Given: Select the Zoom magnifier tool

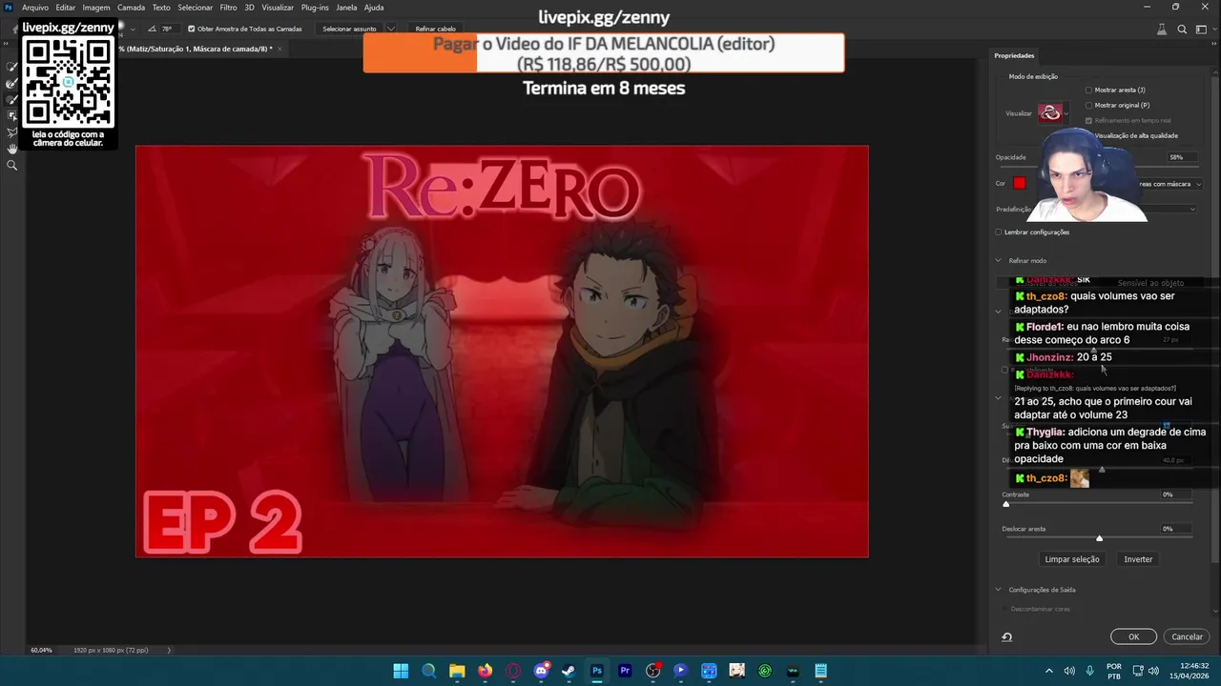Looking at the screenshot, I should pos(12,165).
